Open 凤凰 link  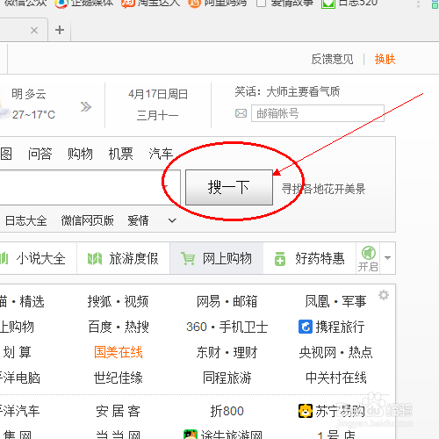317,301
